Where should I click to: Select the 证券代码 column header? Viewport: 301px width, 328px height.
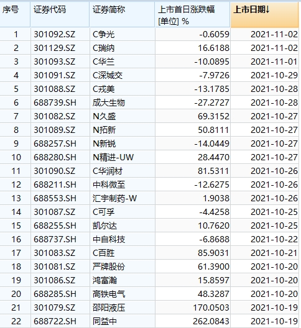[x=60, y=14]
